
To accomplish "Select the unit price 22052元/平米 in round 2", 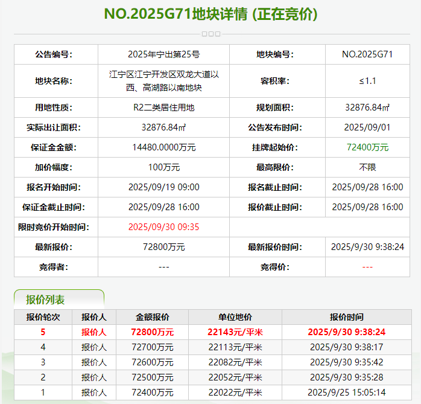I will tap(235, 377).
